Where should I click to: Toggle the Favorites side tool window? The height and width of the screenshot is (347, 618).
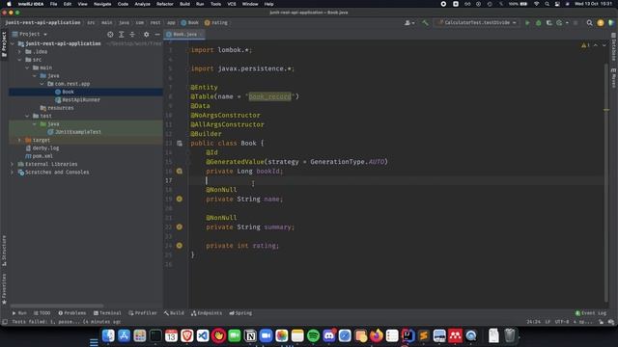pyautogui.click(x=4, y=289)
